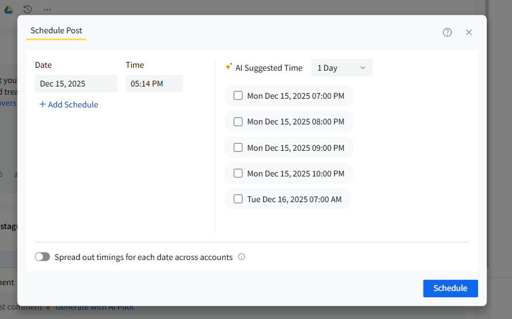
Task: Open the 1 Day duration dropdown
Action: (x=342, y=68)
